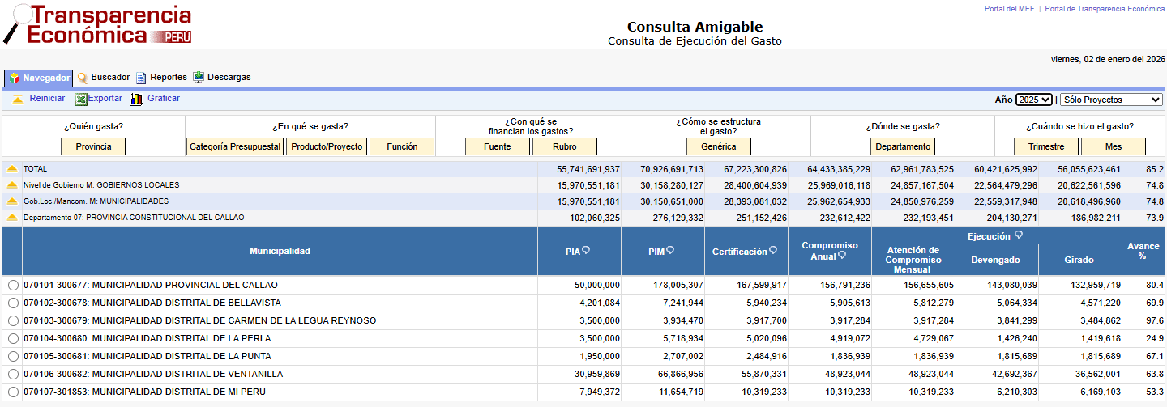Open the Portal del MEF link
The height and width of the screenshot is (407, 1167).
click(1009, 9)
